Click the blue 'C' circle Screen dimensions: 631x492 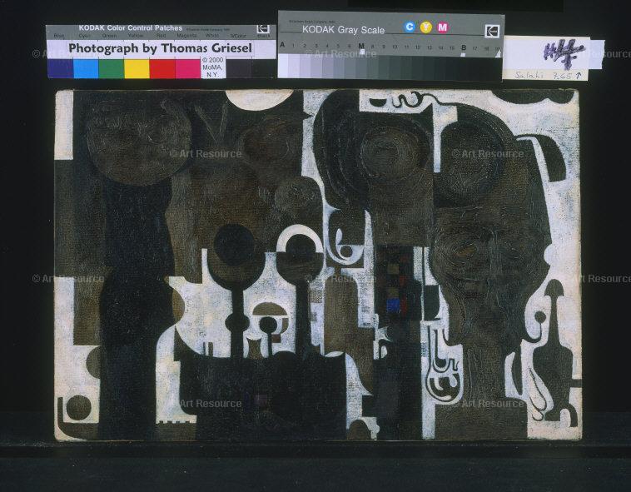[x=410, y=27]
